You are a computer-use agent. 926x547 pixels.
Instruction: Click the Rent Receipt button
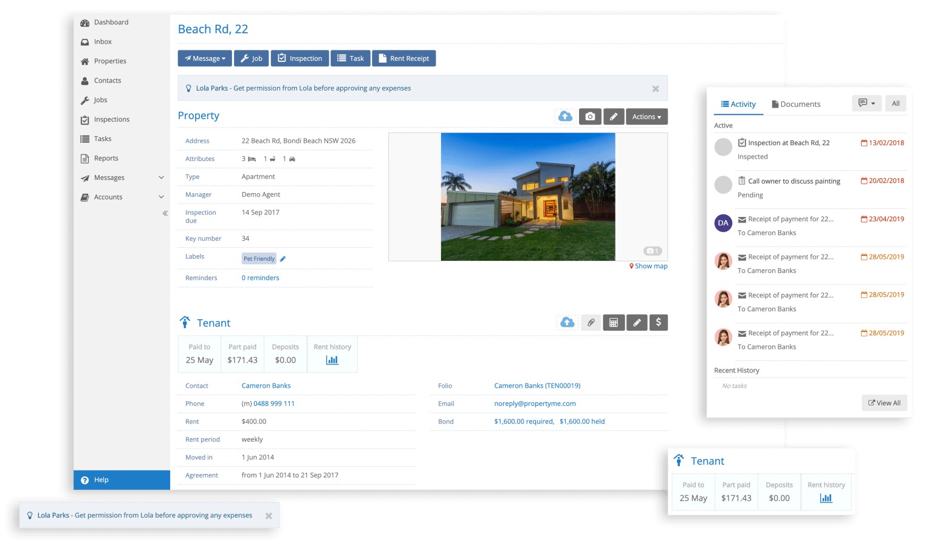[x=403, y=58]
